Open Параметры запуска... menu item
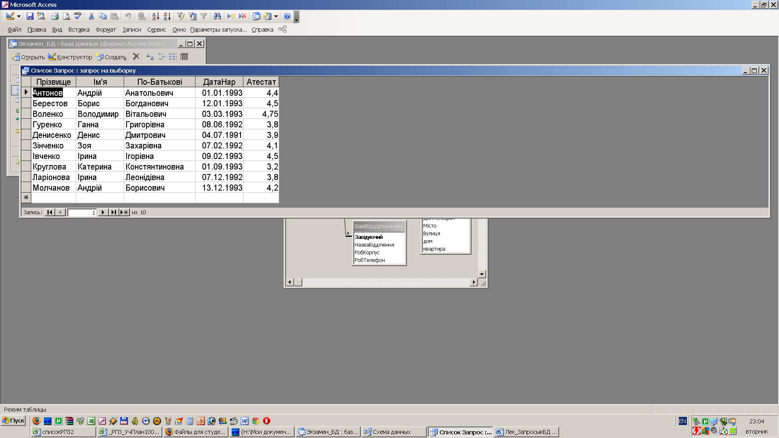 pos(218,30)
